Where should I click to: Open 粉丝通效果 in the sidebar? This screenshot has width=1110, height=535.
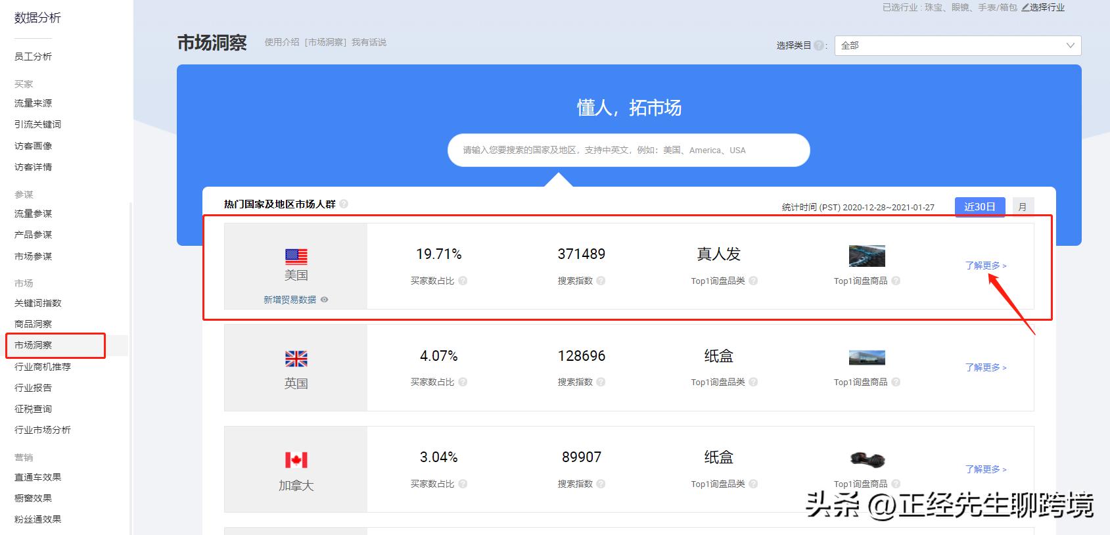tap(37, 519)
